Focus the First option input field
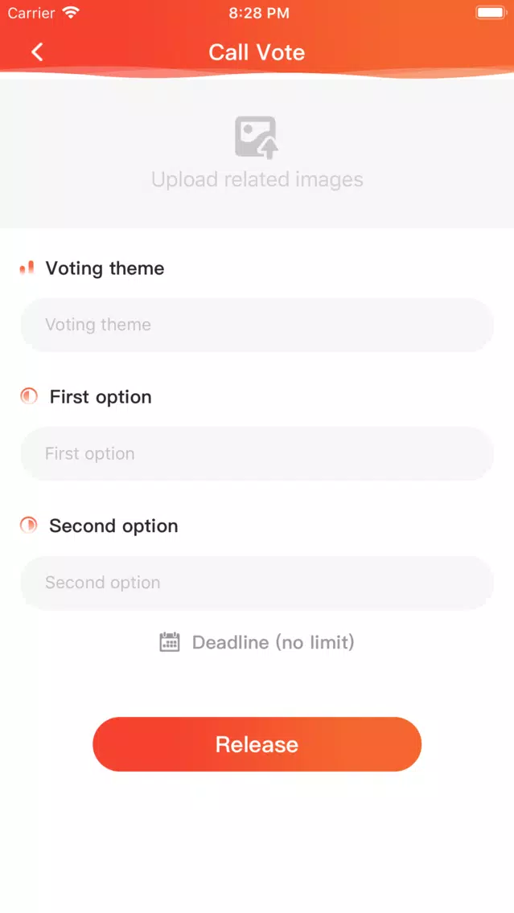The image size is (514, 913). coord(257,453)
